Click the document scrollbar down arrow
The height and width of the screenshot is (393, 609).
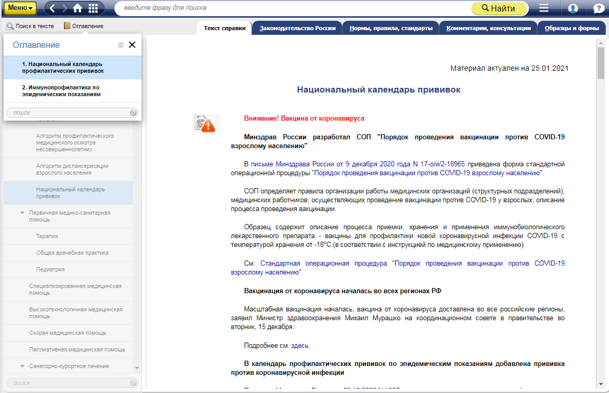(x=601, y=385)
